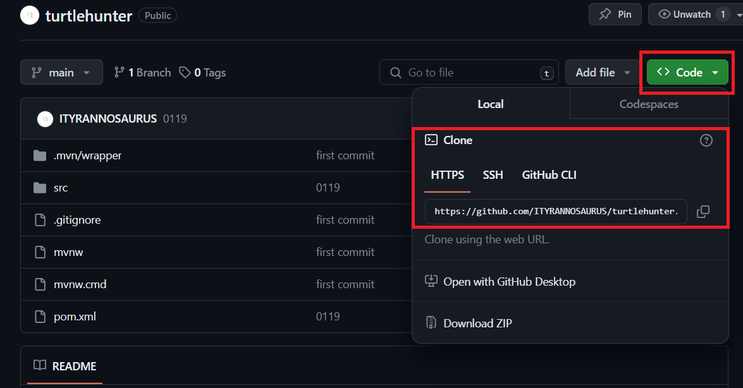Click the README book icon
This screenshot has height=388, width=743.
click(40, 365)
